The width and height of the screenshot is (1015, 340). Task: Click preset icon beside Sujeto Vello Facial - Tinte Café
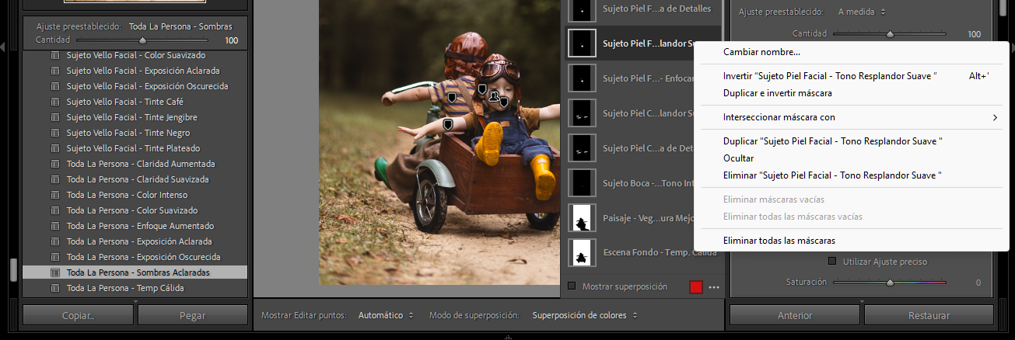pos(55,102)
